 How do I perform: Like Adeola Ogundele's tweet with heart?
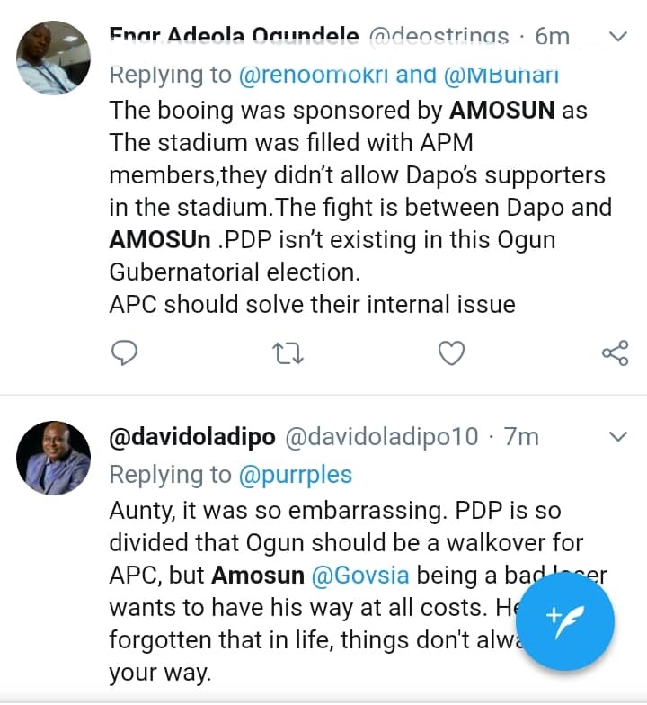coord(450,353)
